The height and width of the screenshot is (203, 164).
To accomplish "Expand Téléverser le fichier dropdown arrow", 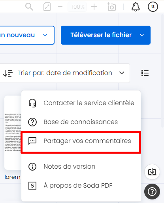I will coord(142,35).
